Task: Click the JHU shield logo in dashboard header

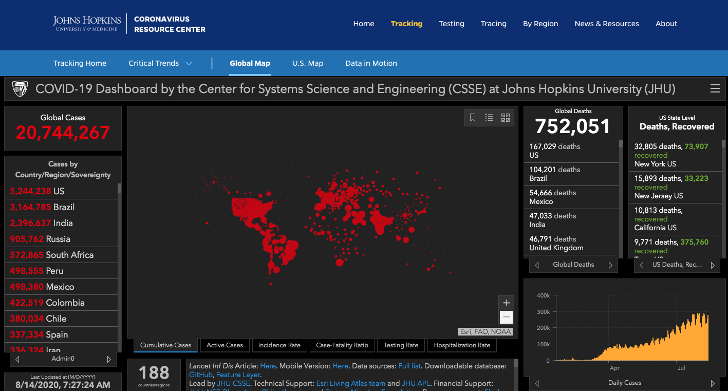Action: (x=20, y=89)
